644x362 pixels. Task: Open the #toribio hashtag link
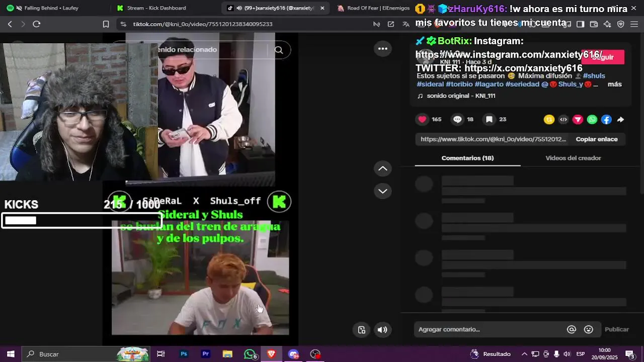459,84
